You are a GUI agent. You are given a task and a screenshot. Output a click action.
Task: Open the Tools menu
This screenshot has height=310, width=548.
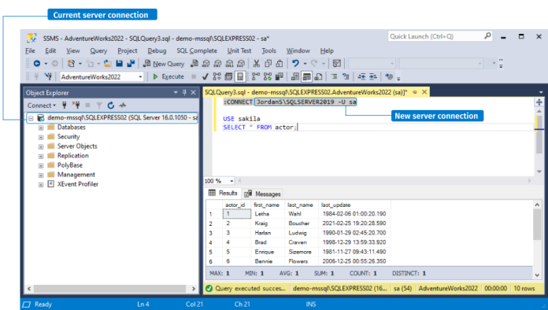point(268,50)
